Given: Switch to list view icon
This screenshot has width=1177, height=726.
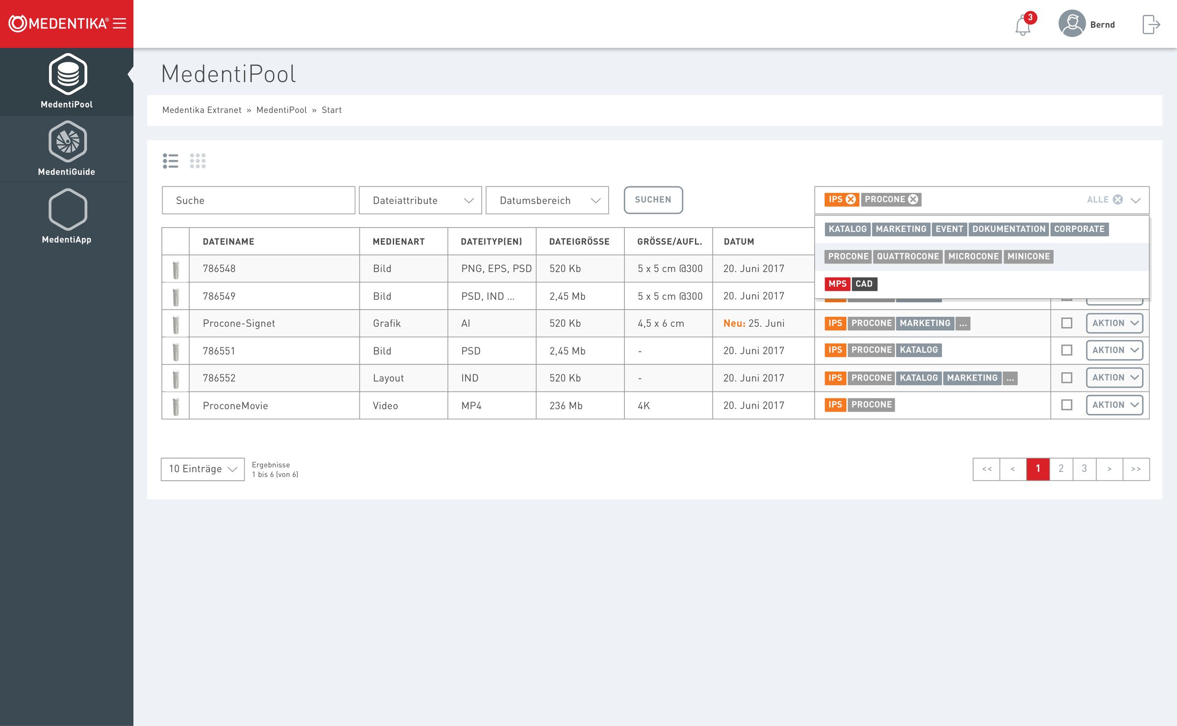Looking at the screenshot, I should pyautogui.click(x=171, y=161).
